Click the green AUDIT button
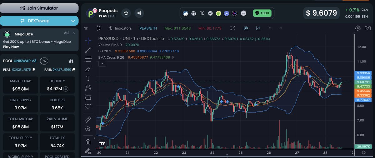Image resolution: width=375 pixels, height=158 pixels. (x=262, y=13)
